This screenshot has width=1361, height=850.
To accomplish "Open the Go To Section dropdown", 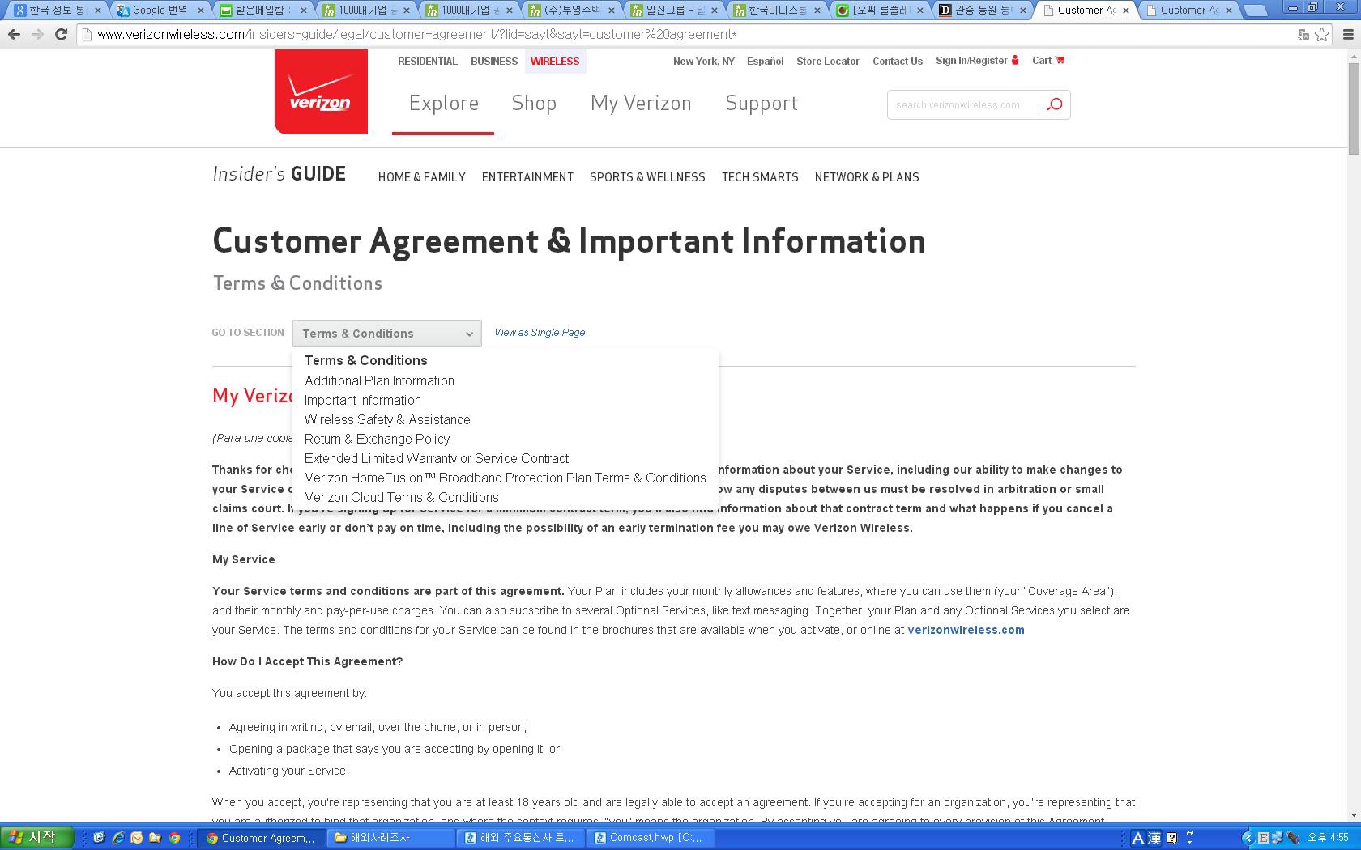I will pos(387,334).
